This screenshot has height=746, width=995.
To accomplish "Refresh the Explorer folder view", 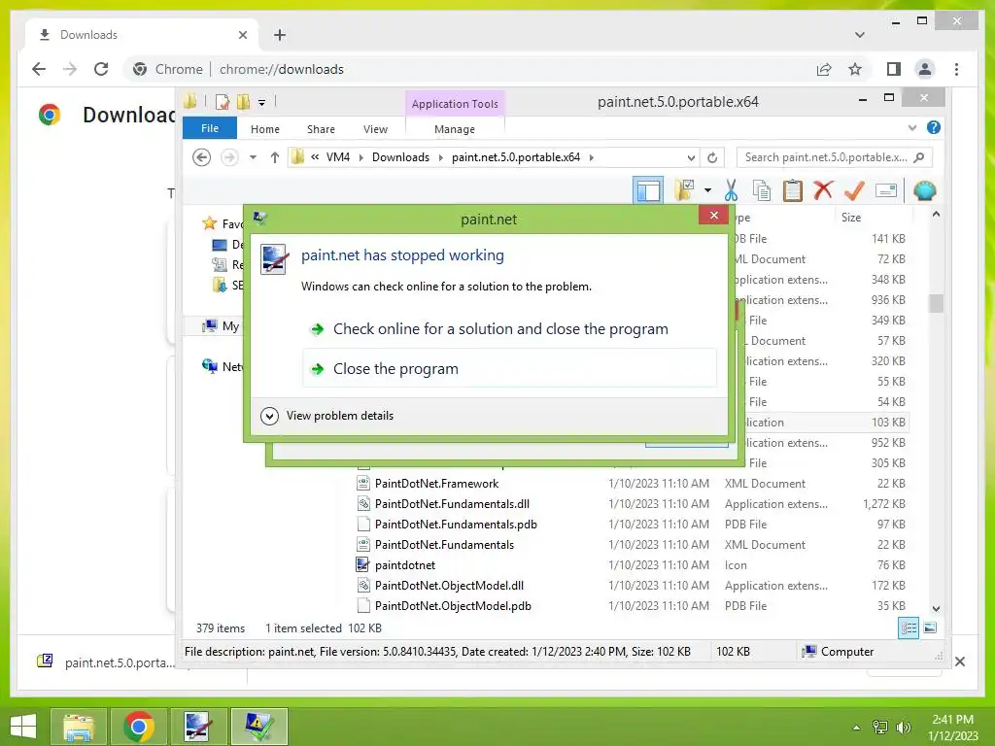I will tap(712, 157).
